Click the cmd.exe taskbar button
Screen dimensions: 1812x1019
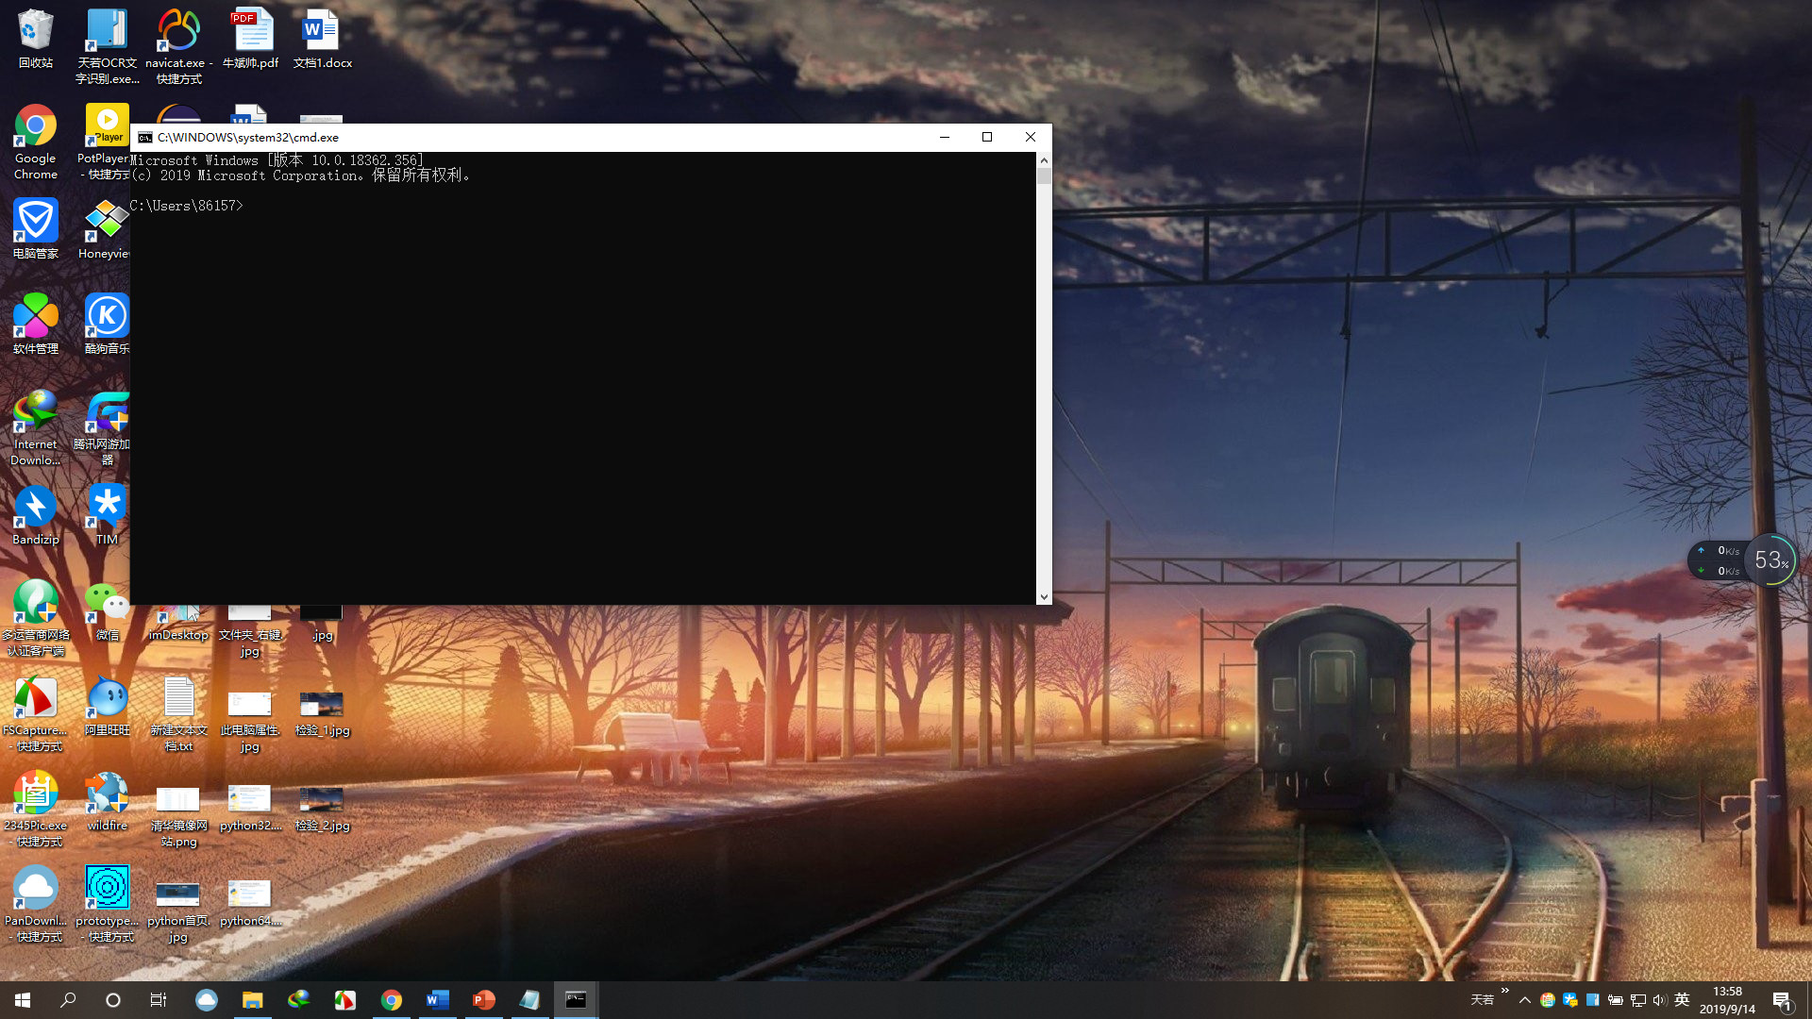[576, 1000]
